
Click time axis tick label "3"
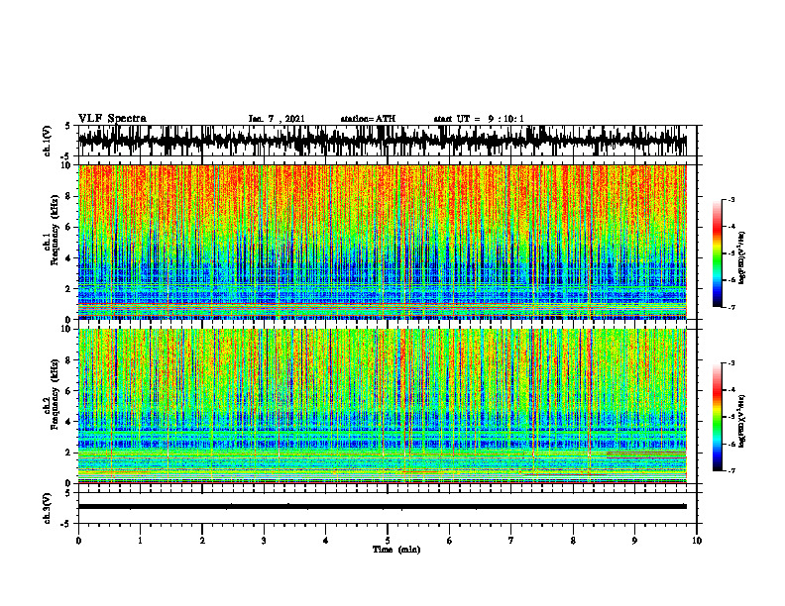[264, 541]
